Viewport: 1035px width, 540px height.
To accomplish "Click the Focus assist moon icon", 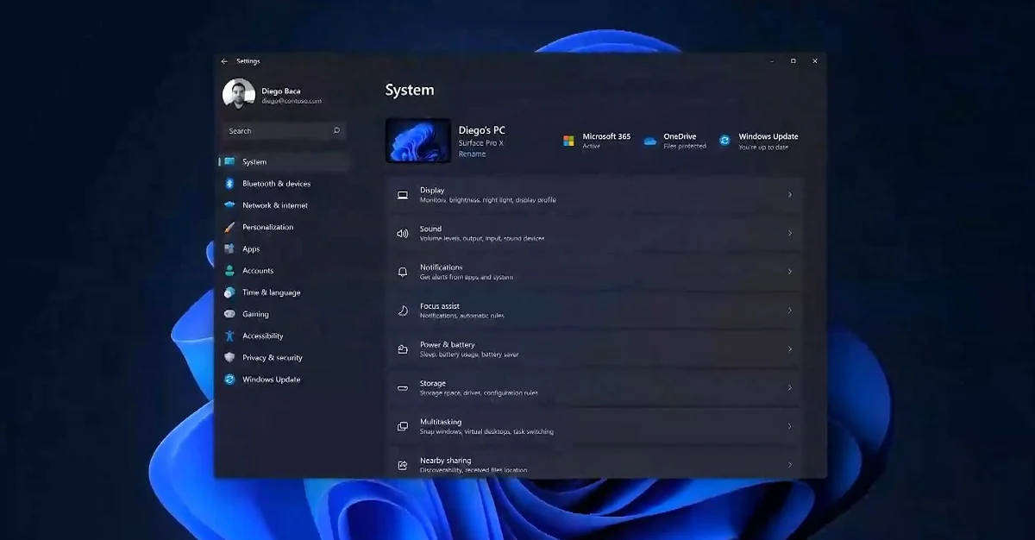I will pos(403,311).
